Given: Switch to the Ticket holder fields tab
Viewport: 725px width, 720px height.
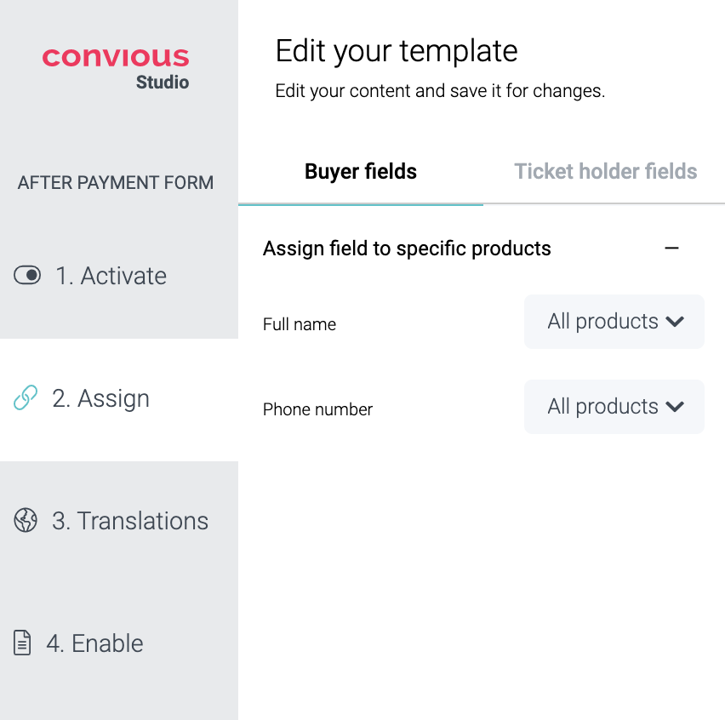Looking at the screenshot, I should pyautogui.click(x=606, y=172).
